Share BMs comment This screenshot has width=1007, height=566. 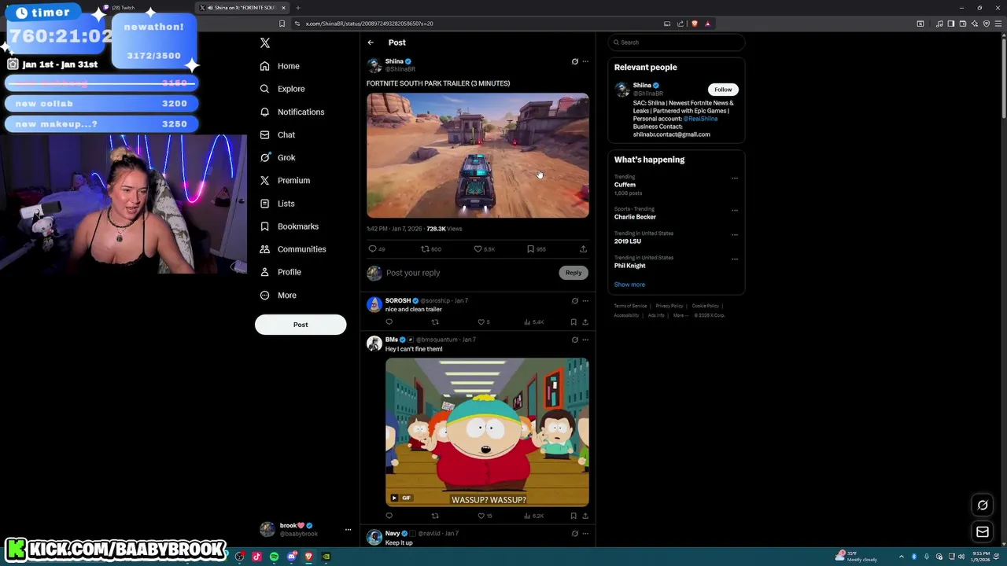(585, 516)
